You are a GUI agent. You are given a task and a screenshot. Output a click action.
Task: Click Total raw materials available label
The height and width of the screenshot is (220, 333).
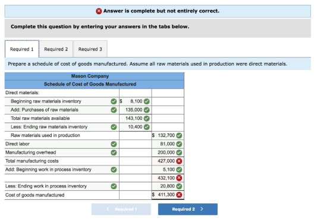[40, 119]
